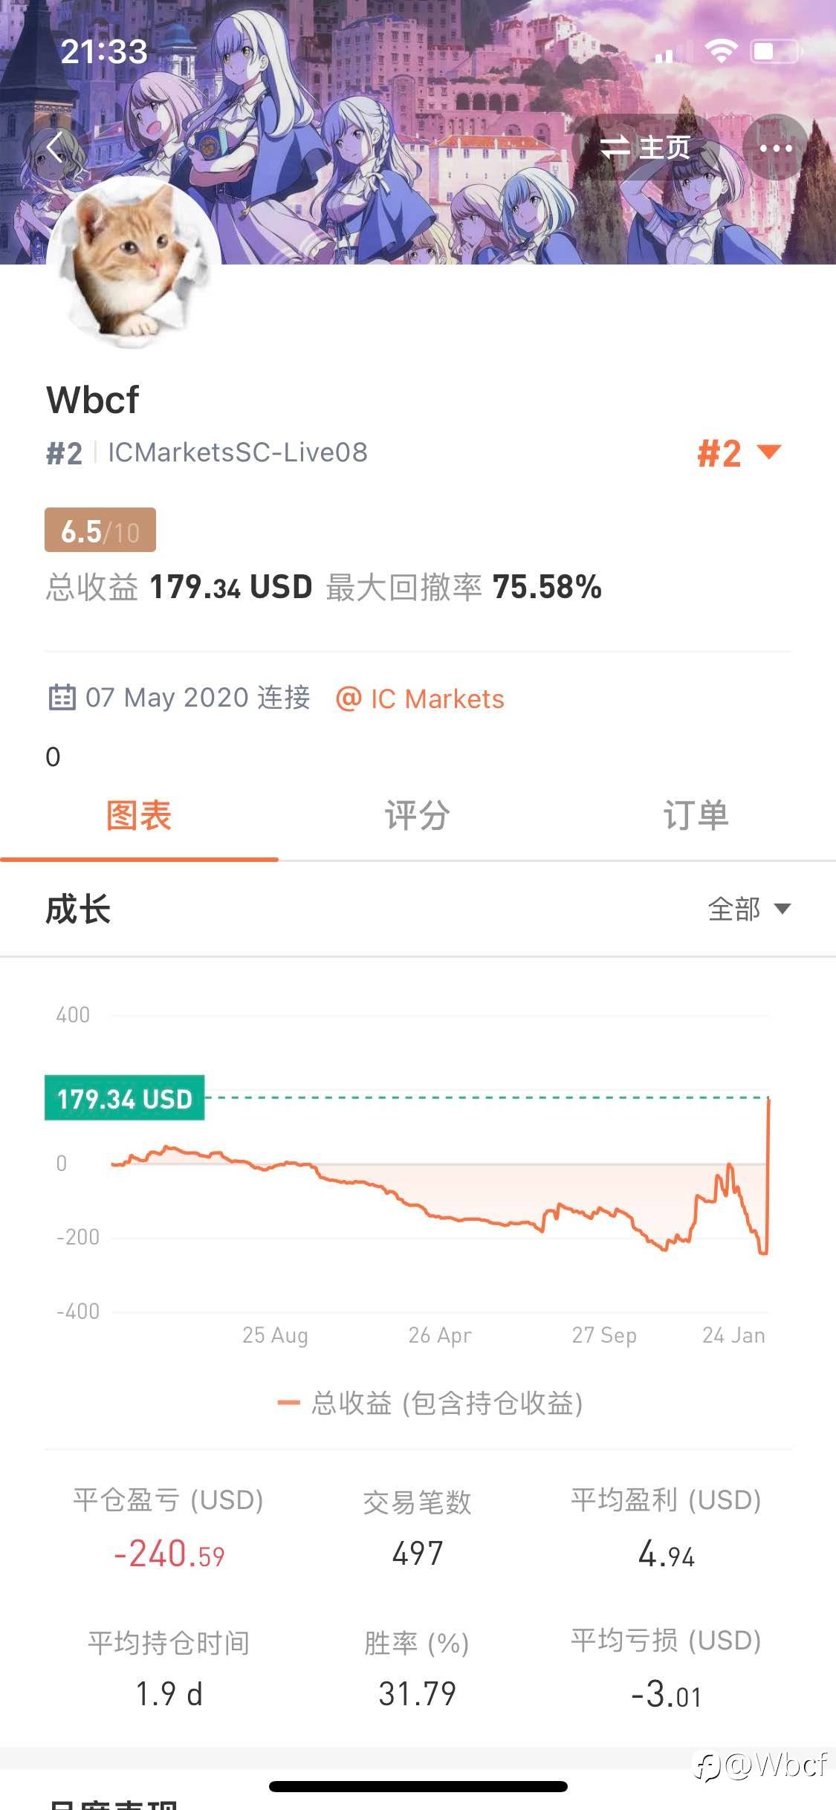Tap the calendar icon beside 07 May 2020

62,698
